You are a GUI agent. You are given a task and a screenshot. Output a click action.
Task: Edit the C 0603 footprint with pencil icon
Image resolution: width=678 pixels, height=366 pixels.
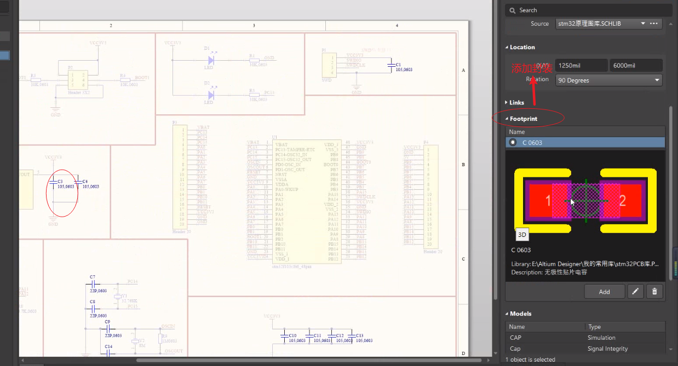pyautogui.click(x=635, y=292)
